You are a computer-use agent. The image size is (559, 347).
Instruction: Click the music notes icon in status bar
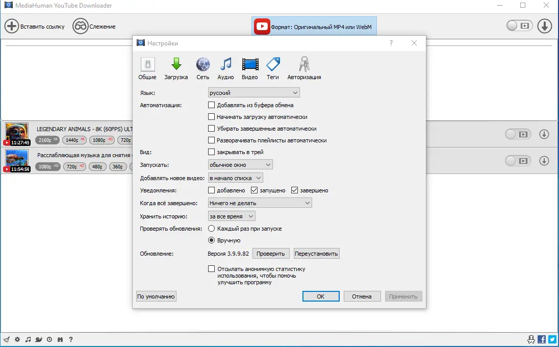28,339
